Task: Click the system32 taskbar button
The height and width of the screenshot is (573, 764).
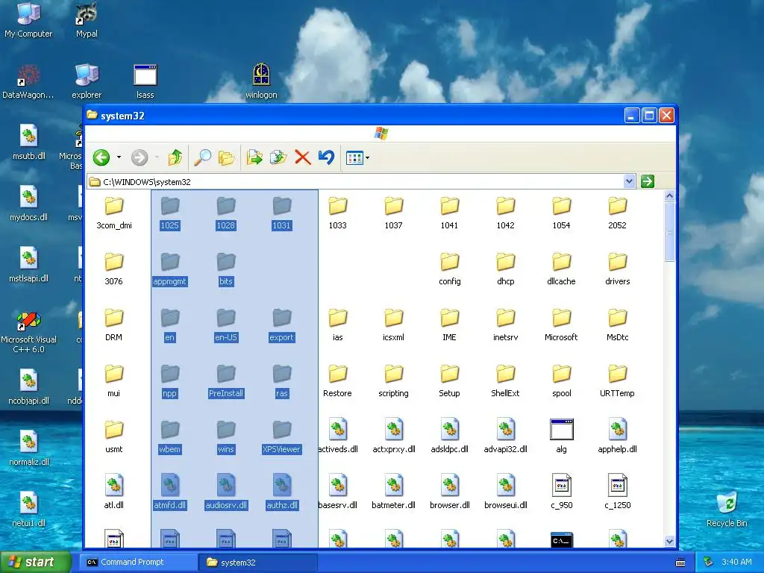Action: click(258, 563)
